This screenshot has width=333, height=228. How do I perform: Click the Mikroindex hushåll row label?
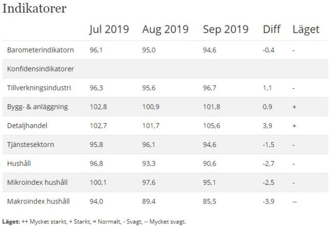37,182
